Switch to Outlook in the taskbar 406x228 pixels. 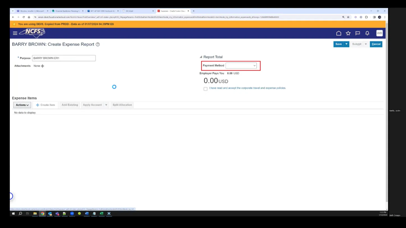coord(50,213)
